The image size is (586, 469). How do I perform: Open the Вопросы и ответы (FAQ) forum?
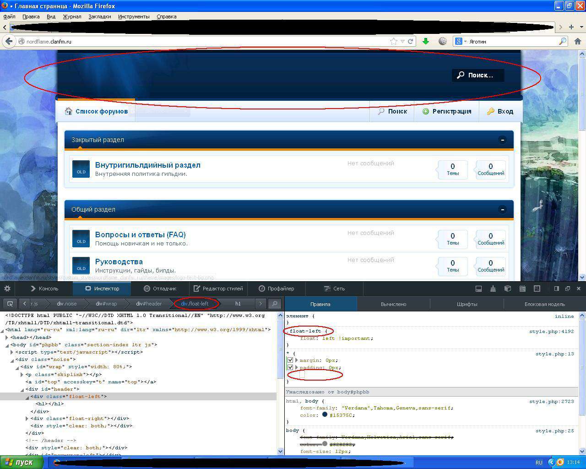click(140, 234)
